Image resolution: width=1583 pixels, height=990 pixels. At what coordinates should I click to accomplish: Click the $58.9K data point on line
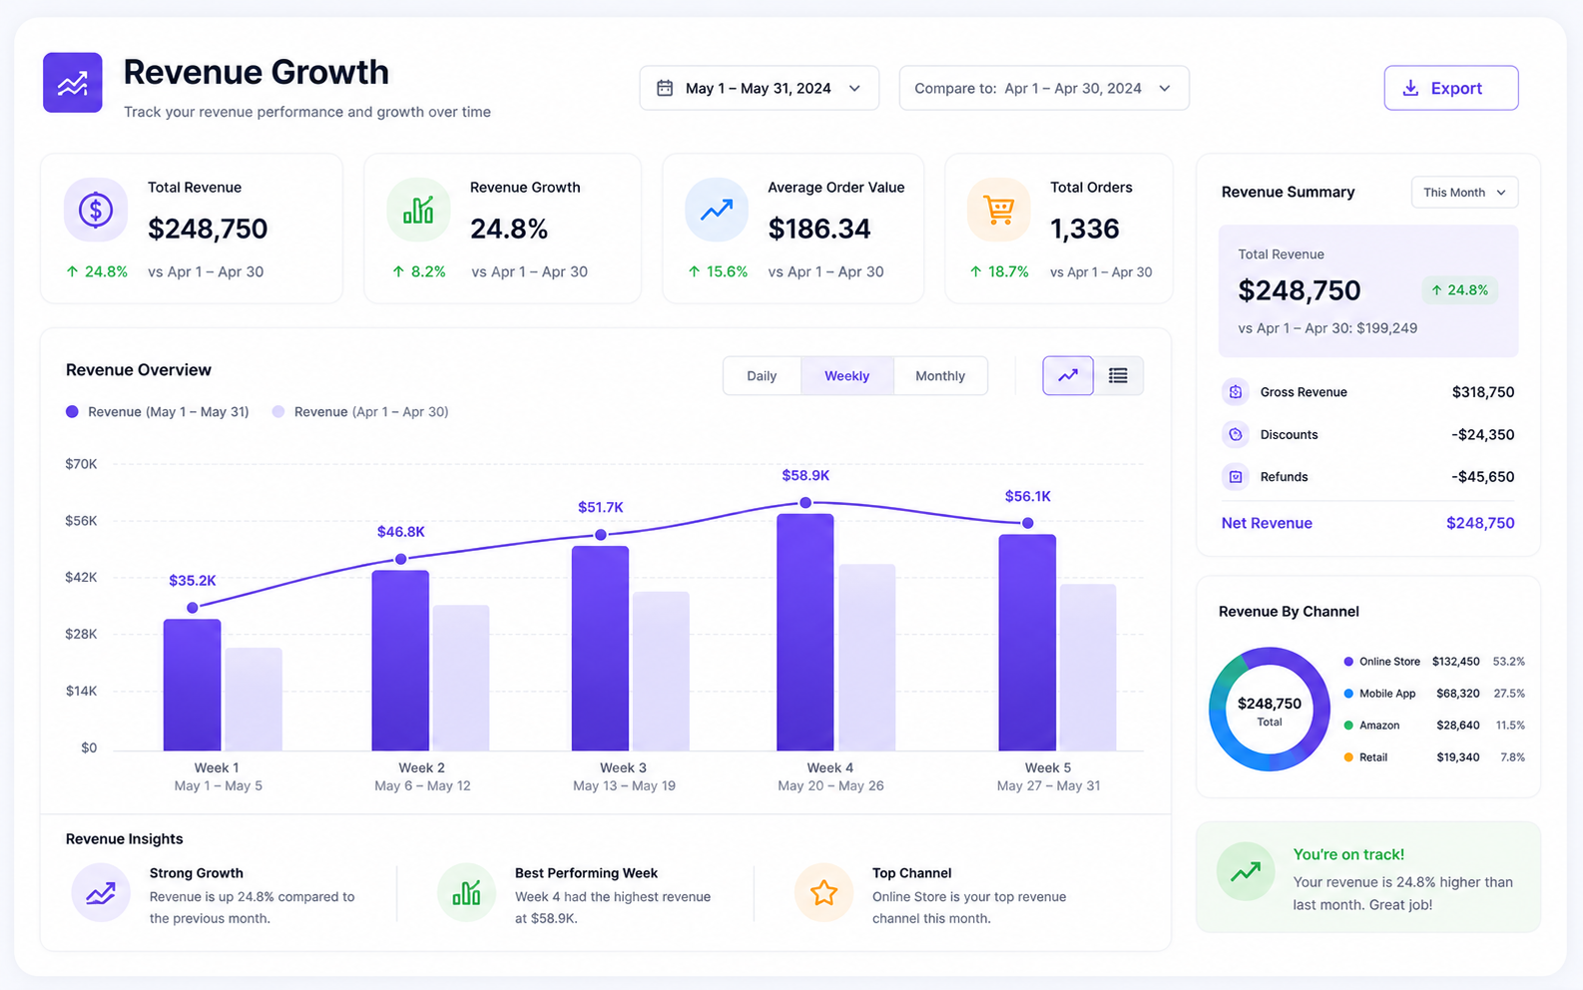click(x=805, y=502)
